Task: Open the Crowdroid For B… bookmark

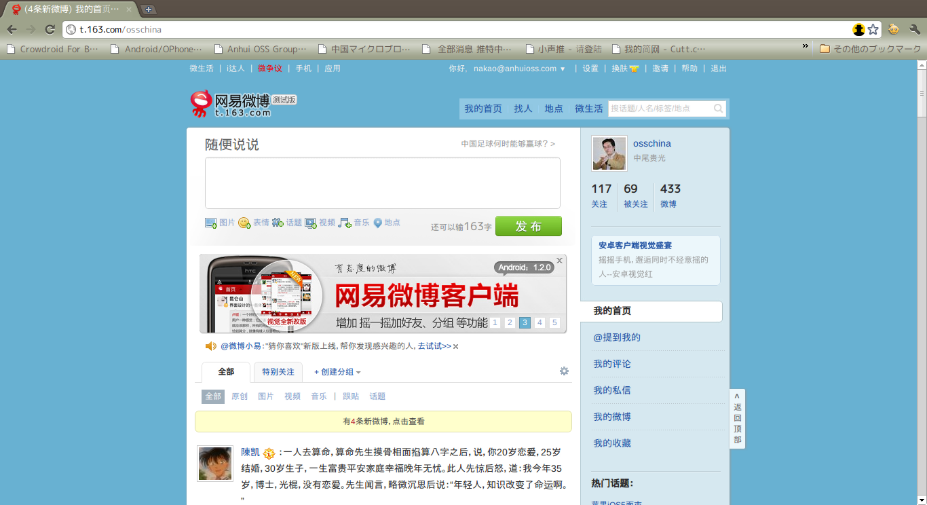Action: point(52,49)
